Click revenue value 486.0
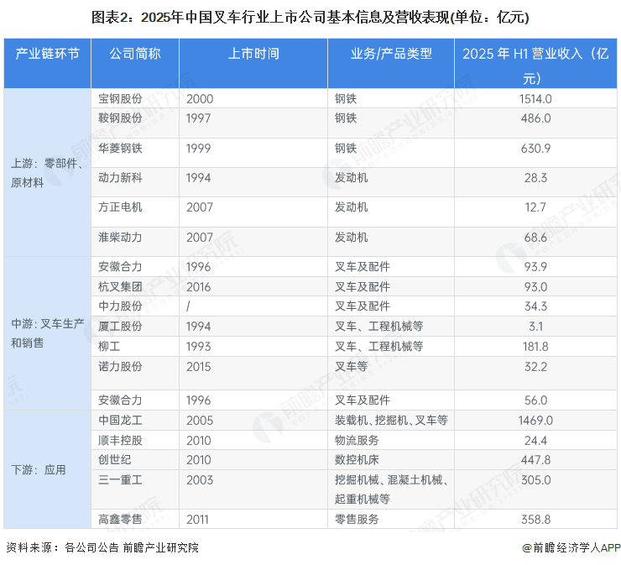621x565 pixels. [x=535, y=118]
